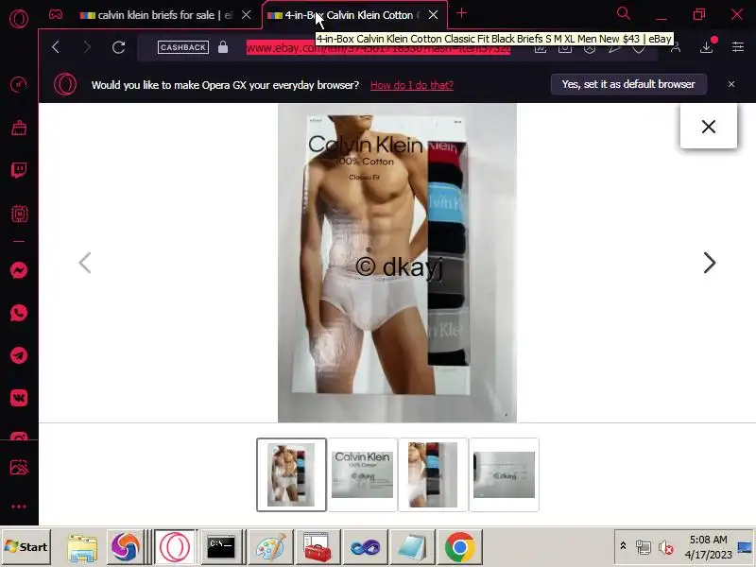The image size is (756, 567).
Task: Open Paint palette icon on taskbar
Action: [x=271, y=547]
